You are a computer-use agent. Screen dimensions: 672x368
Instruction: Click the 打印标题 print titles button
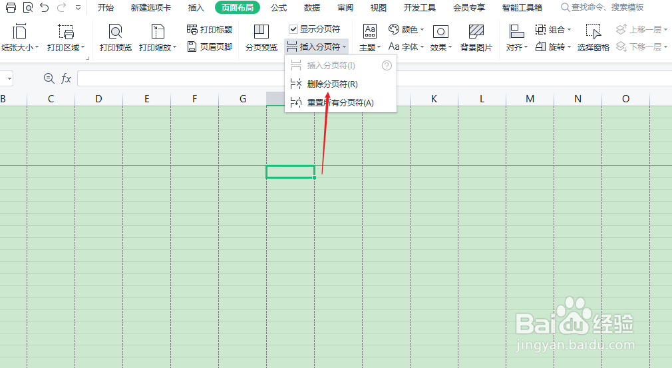(210, 29)
